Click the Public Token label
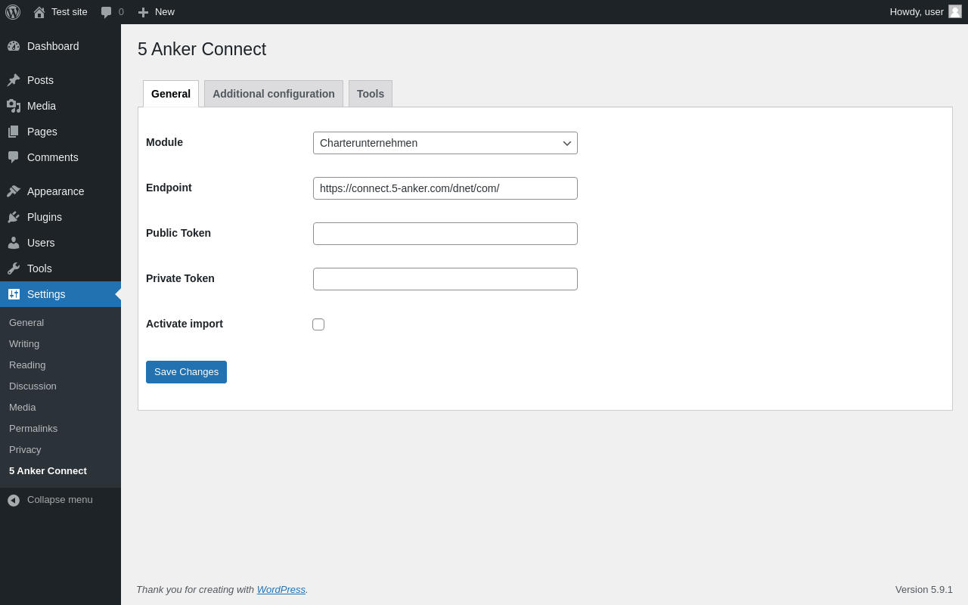Viewport: 968px width, 605px height. [178, 233]
